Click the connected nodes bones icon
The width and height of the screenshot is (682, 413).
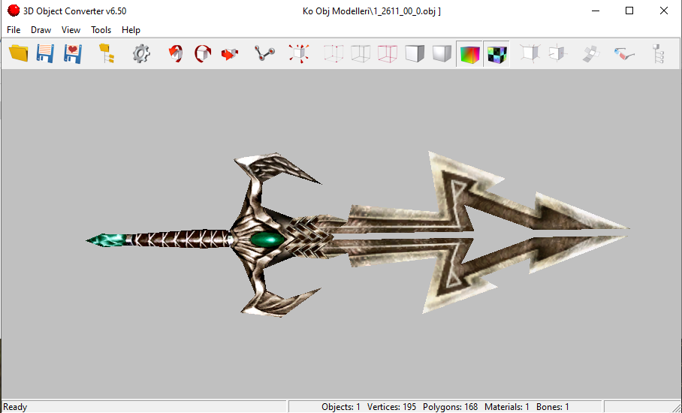[x=264, y=54]
